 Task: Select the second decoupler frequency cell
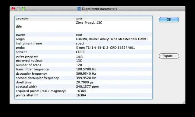(37, 78)
